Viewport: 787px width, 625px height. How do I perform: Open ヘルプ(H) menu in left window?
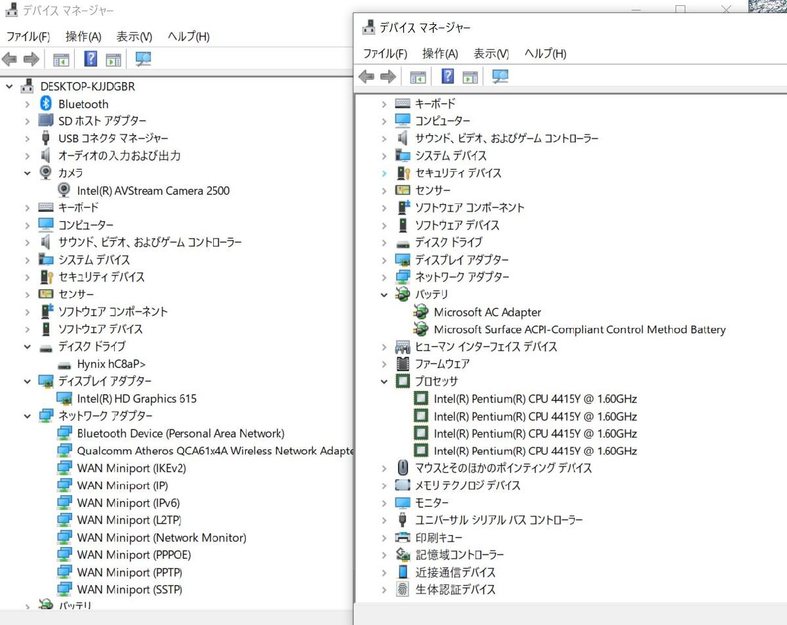[x=188, y=37]
